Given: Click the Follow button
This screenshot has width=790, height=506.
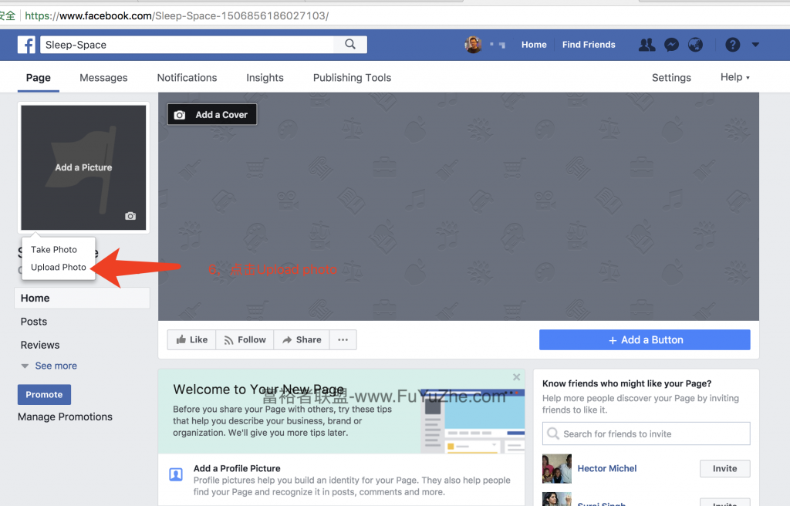Looking at the screenshot, I should point(245,339).
